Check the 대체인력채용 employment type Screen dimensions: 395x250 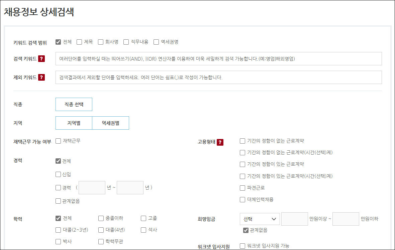coord(242,200)
